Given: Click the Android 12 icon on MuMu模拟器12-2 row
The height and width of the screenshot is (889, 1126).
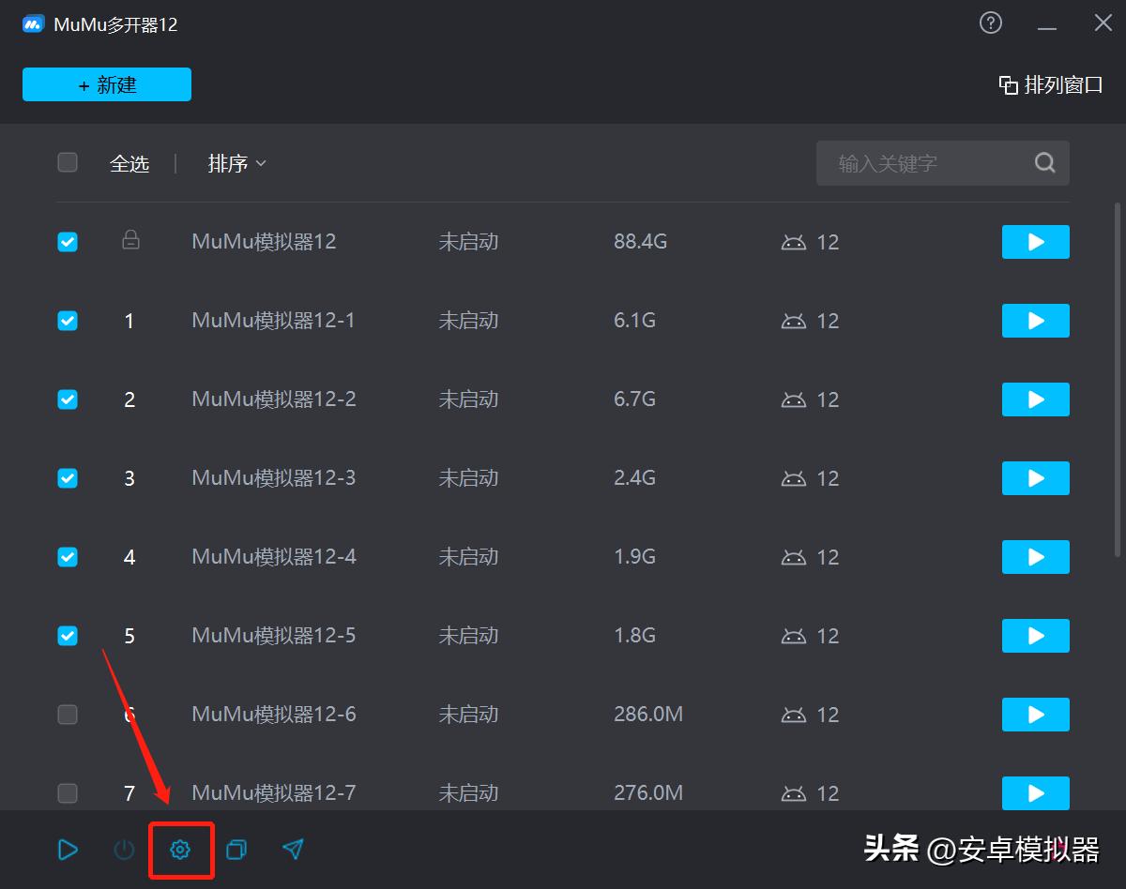Looking at the screenshot, I should click(x=796, y=399).
